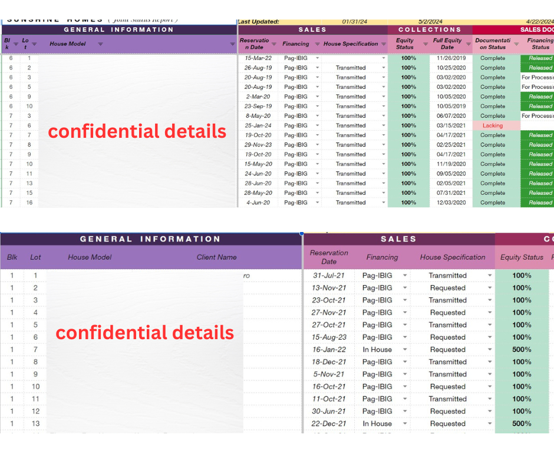Click the Blk column filter icon

point(17,44)
